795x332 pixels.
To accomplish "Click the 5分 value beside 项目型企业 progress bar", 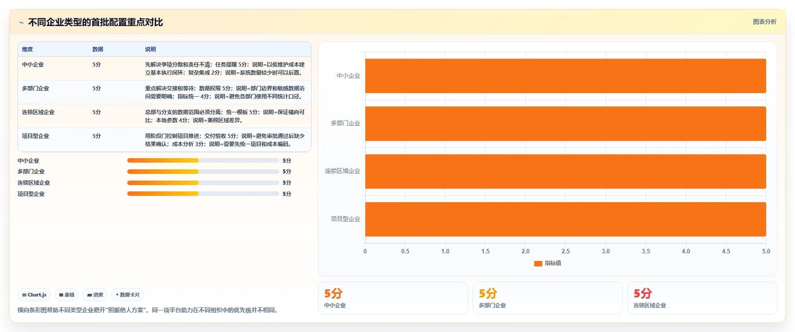I will [287, 194].
